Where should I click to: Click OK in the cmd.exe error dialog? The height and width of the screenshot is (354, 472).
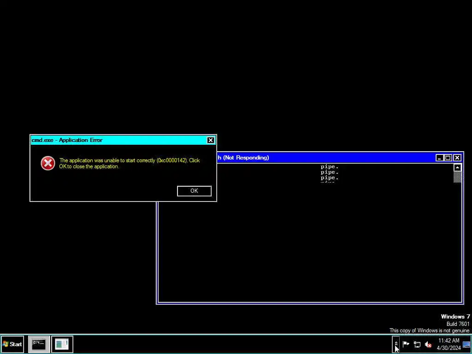(x=194, y=191)
